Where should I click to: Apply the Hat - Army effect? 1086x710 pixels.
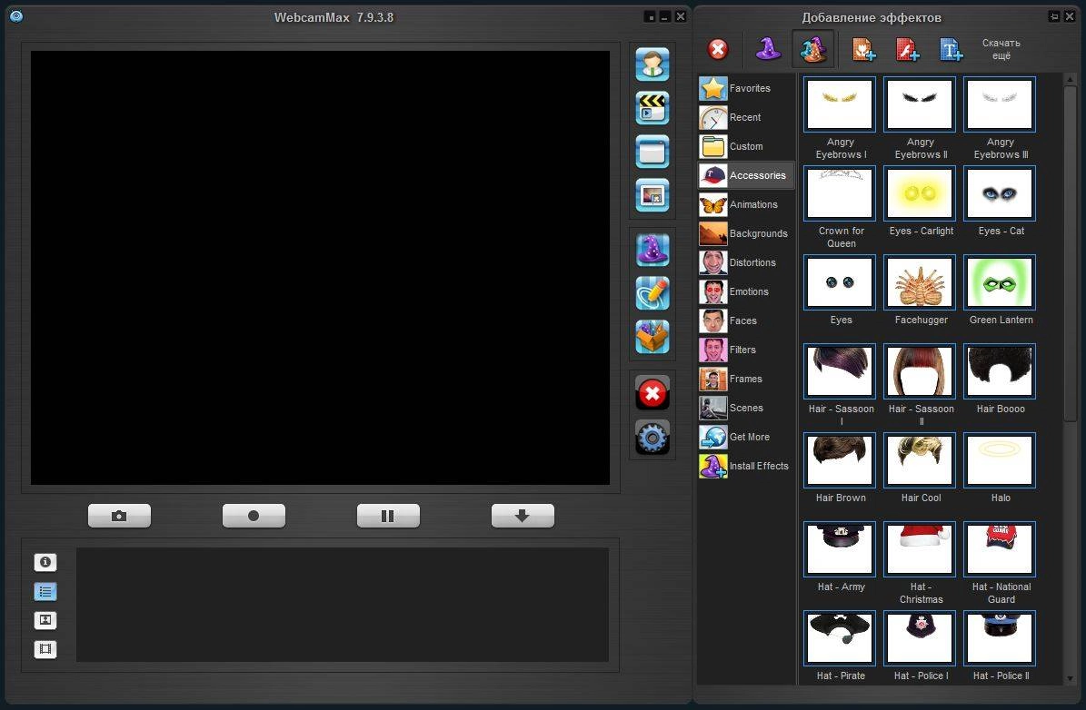840,548
